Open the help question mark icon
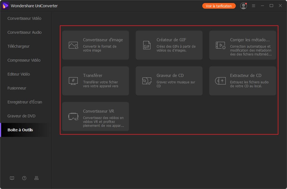This screenshot has width=287, height=189. tap(24, 178)
